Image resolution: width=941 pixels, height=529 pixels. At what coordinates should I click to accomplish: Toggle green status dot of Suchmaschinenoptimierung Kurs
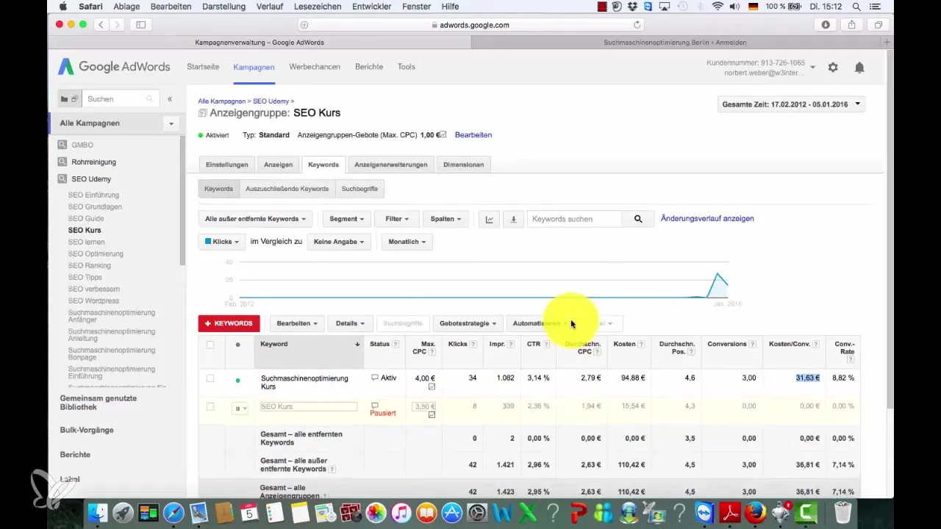tap(237, 381)
